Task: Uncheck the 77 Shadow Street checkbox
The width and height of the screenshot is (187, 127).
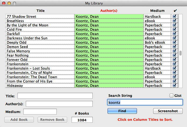Action: (x=175, y=16)
